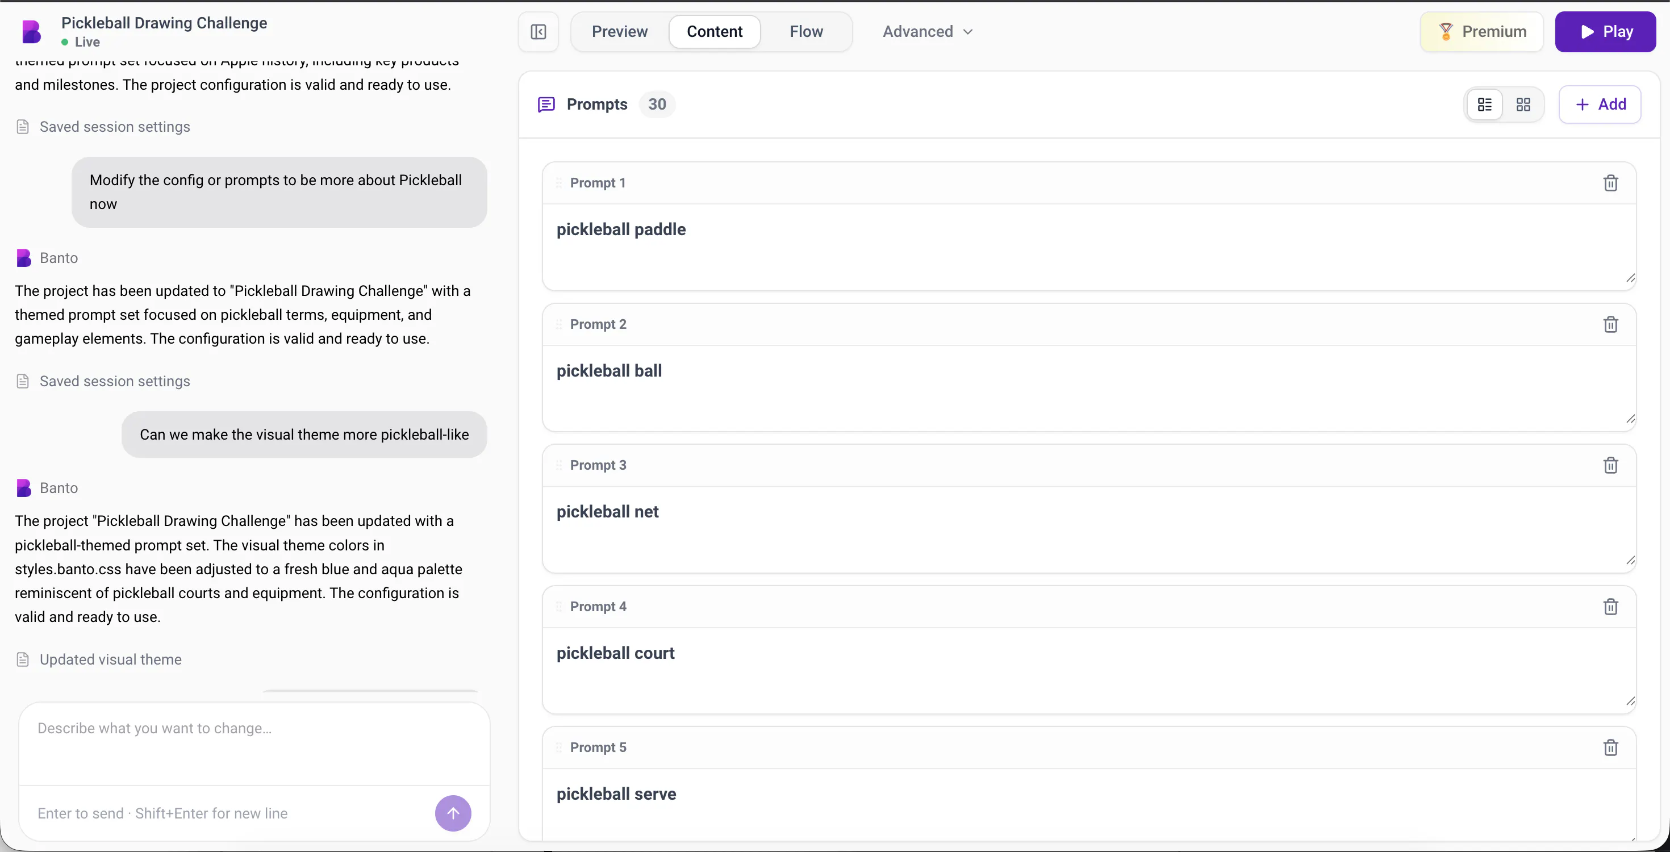This screenshot has width=1670, height=852.
Task: Click the project title 'Pickleball Drawing Challenge'
Action: tap(164, 23)
